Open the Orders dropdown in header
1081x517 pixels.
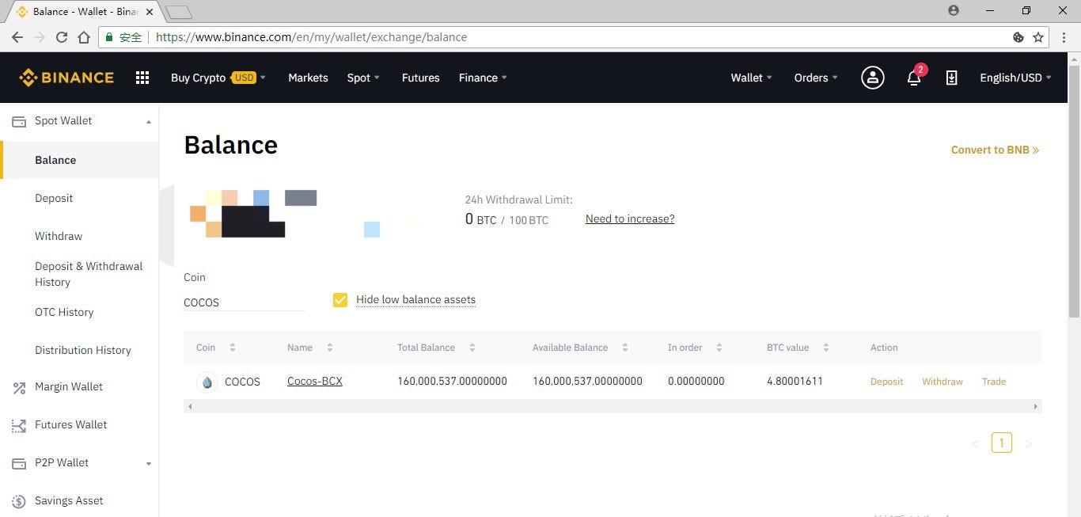click(x=815, y=78)
